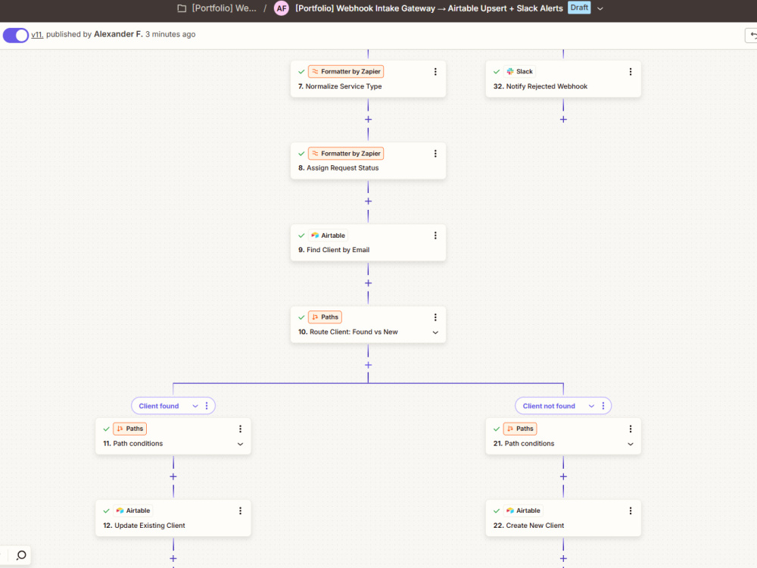Click the AF avatar badge
The height and width of the screenshot is (568, 757).
pos(282,8)
